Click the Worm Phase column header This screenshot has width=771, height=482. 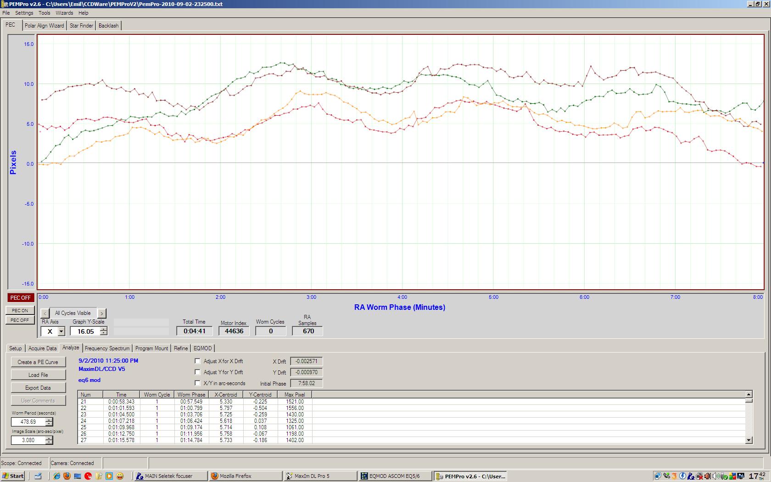191,395
